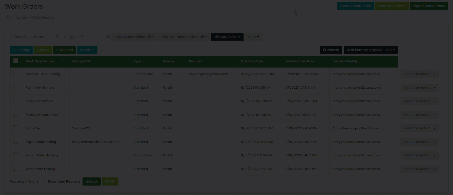453x195 pixels.
Task: Open the Admin breadcrumb link
Action: pyautogui.click(x=21, y=18)
